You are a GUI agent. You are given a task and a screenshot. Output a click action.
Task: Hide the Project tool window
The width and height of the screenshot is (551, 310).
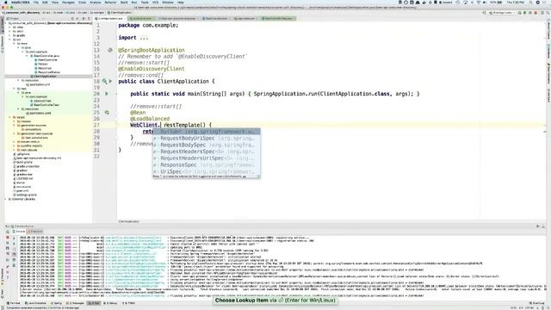(x=89, y=18)
